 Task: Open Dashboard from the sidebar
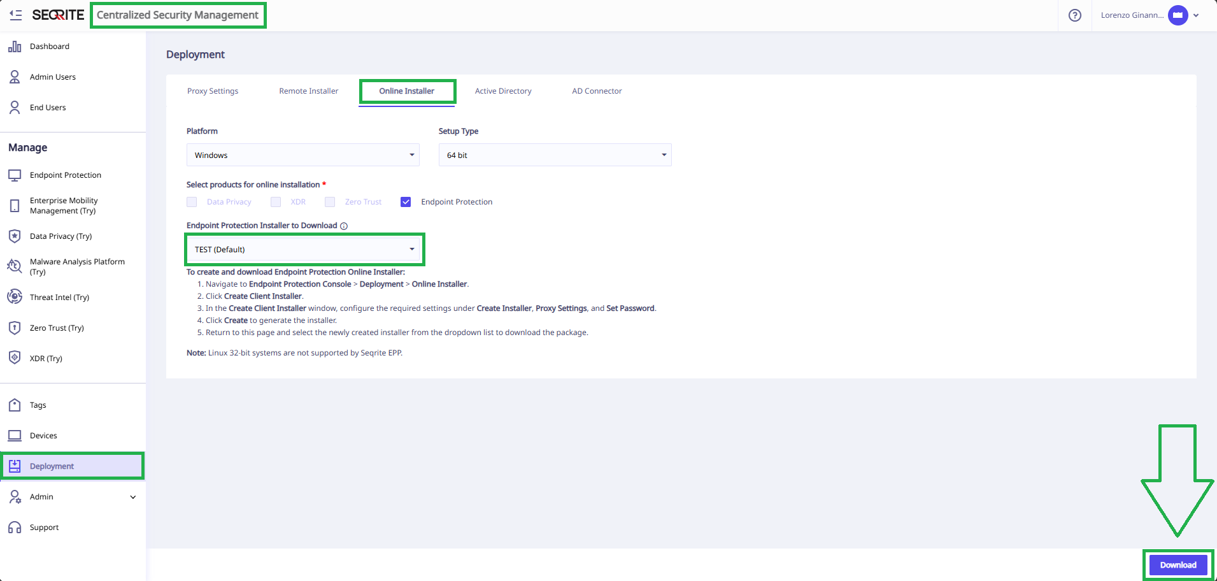[50, 47]
